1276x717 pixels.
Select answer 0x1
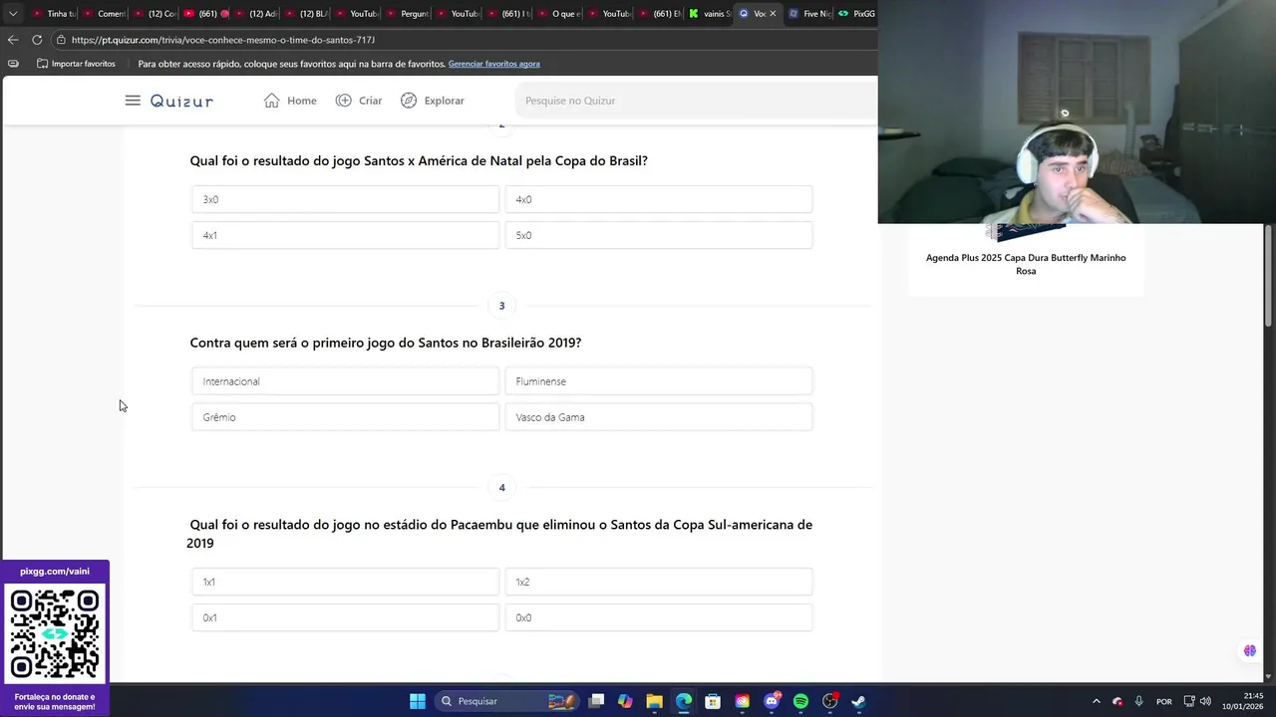pyautogui.click(x=345, y=617)
